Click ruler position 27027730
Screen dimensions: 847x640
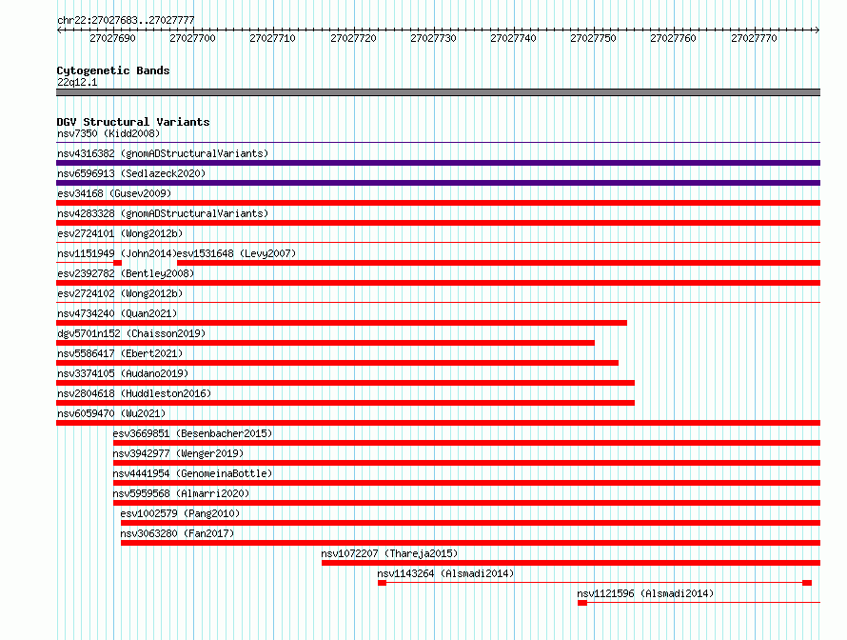[433, 38]
